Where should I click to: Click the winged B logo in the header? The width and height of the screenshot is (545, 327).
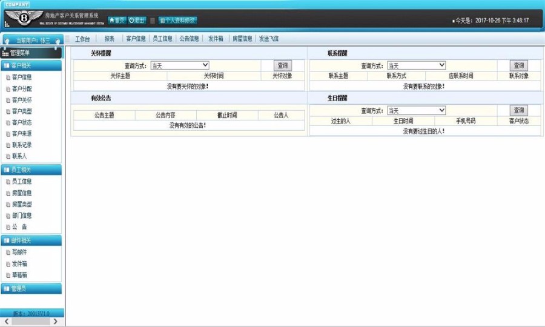24,18
